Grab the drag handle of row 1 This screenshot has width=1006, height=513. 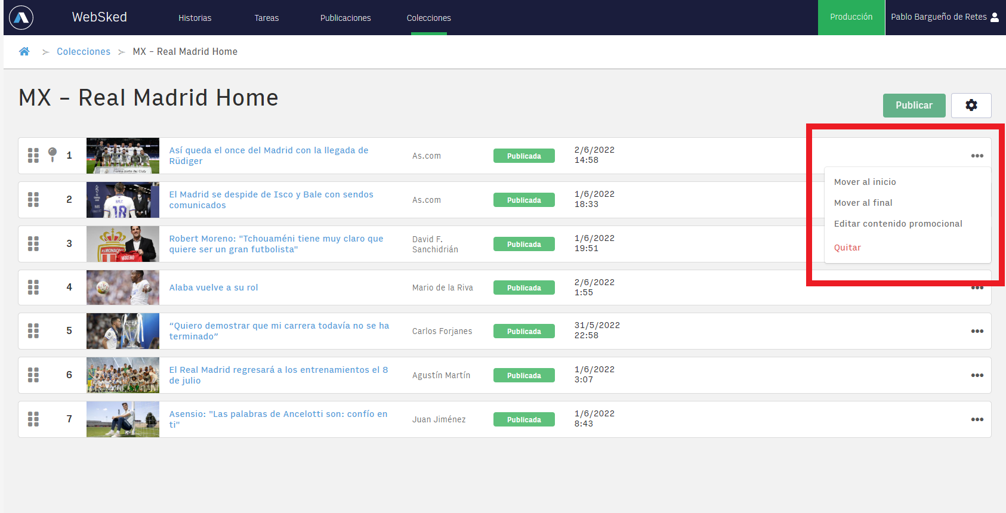[x=33, y=156]
